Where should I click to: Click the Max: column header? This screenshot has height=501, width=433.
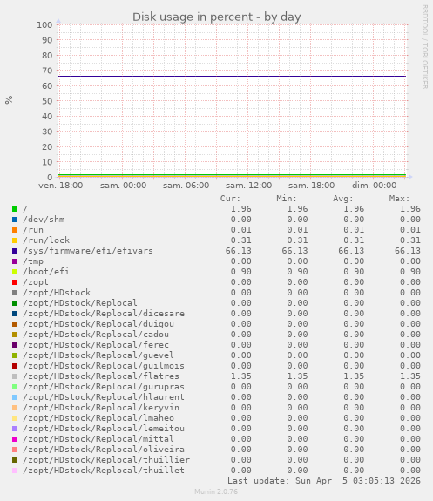coord(399,199)
